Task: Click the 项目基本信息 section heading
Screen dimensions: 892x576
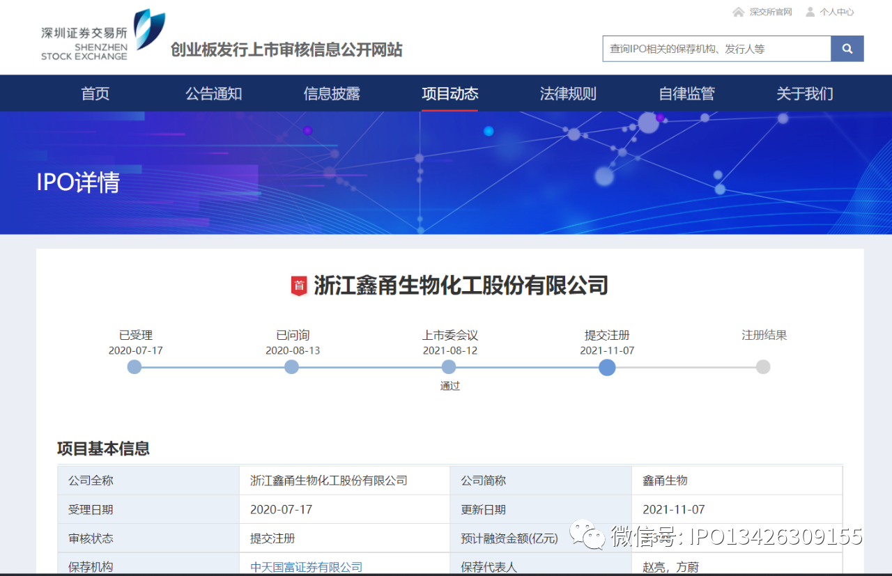Action: coord(103,449)
